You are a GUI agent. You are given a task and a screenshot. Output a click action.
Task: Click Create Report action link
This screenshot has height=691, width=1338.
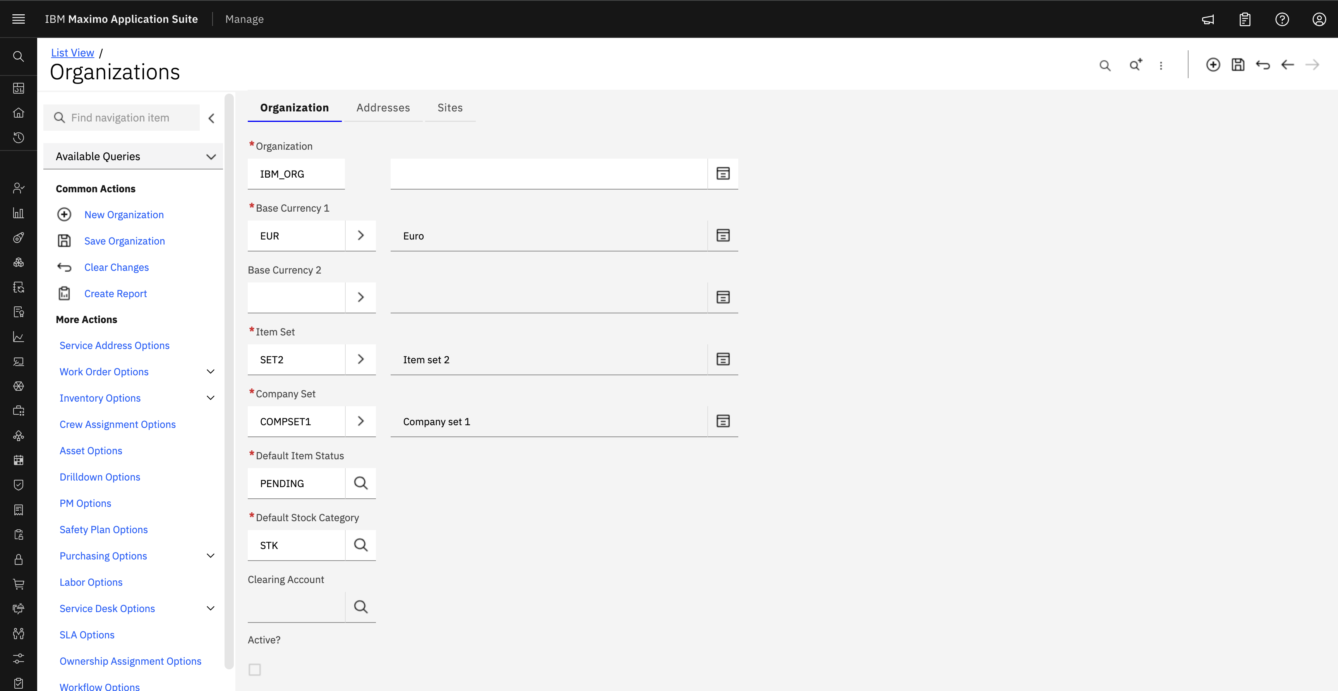coord(115,294)
